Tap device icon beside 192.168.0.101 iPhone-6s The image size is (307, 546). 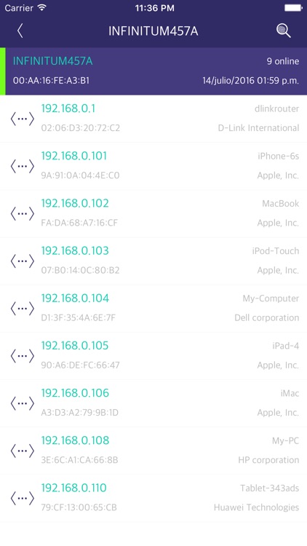[x=23, y=166]
